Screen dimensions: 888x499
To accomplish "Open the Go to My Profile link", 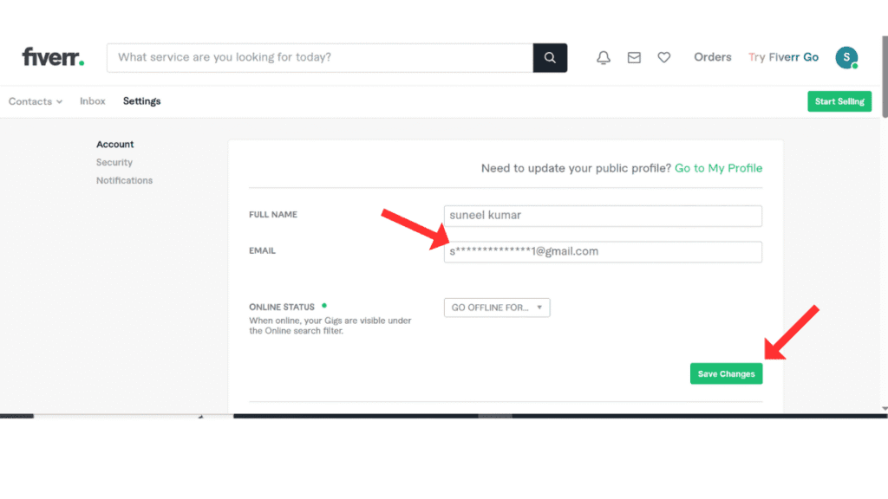I will 718,168.
